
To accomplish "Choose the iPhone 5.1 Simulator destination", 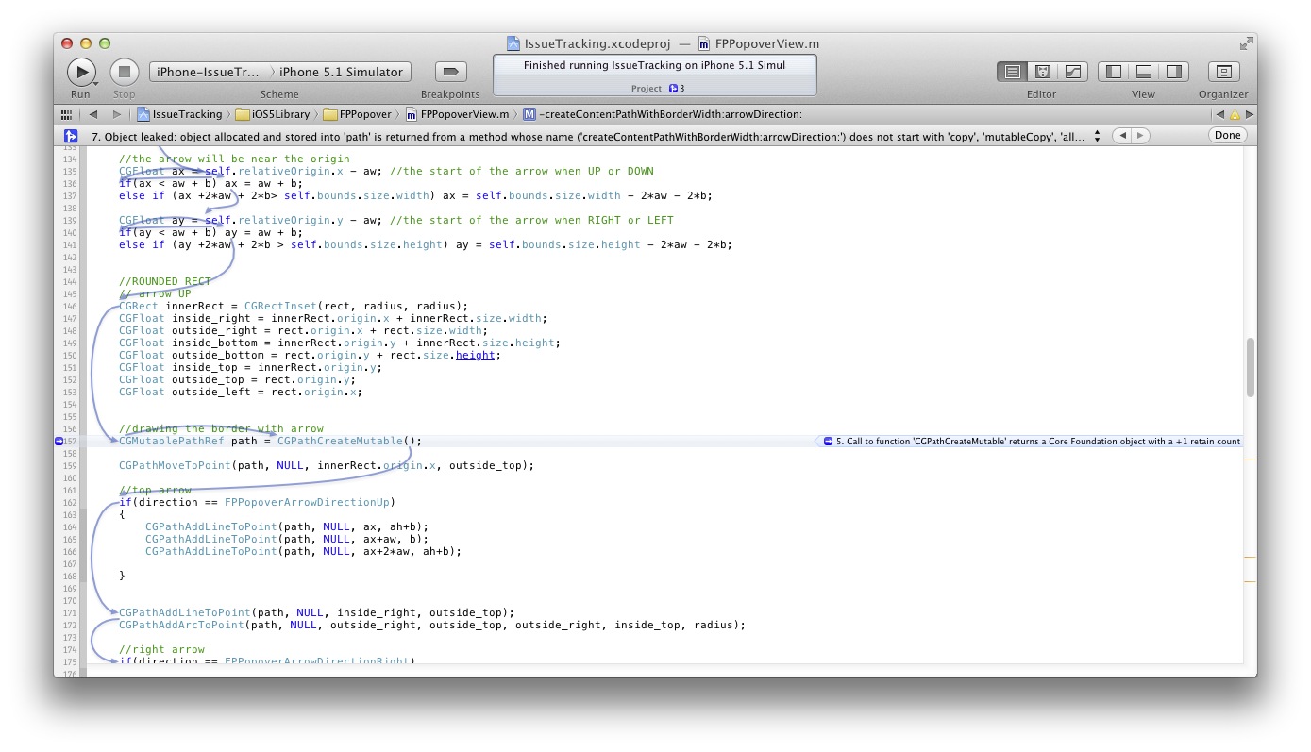I will (342, 72).
